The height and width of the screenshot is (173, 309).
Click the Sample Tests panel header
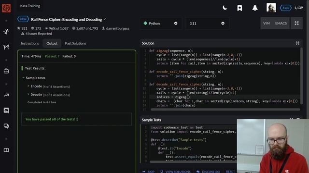click(151, 120)
